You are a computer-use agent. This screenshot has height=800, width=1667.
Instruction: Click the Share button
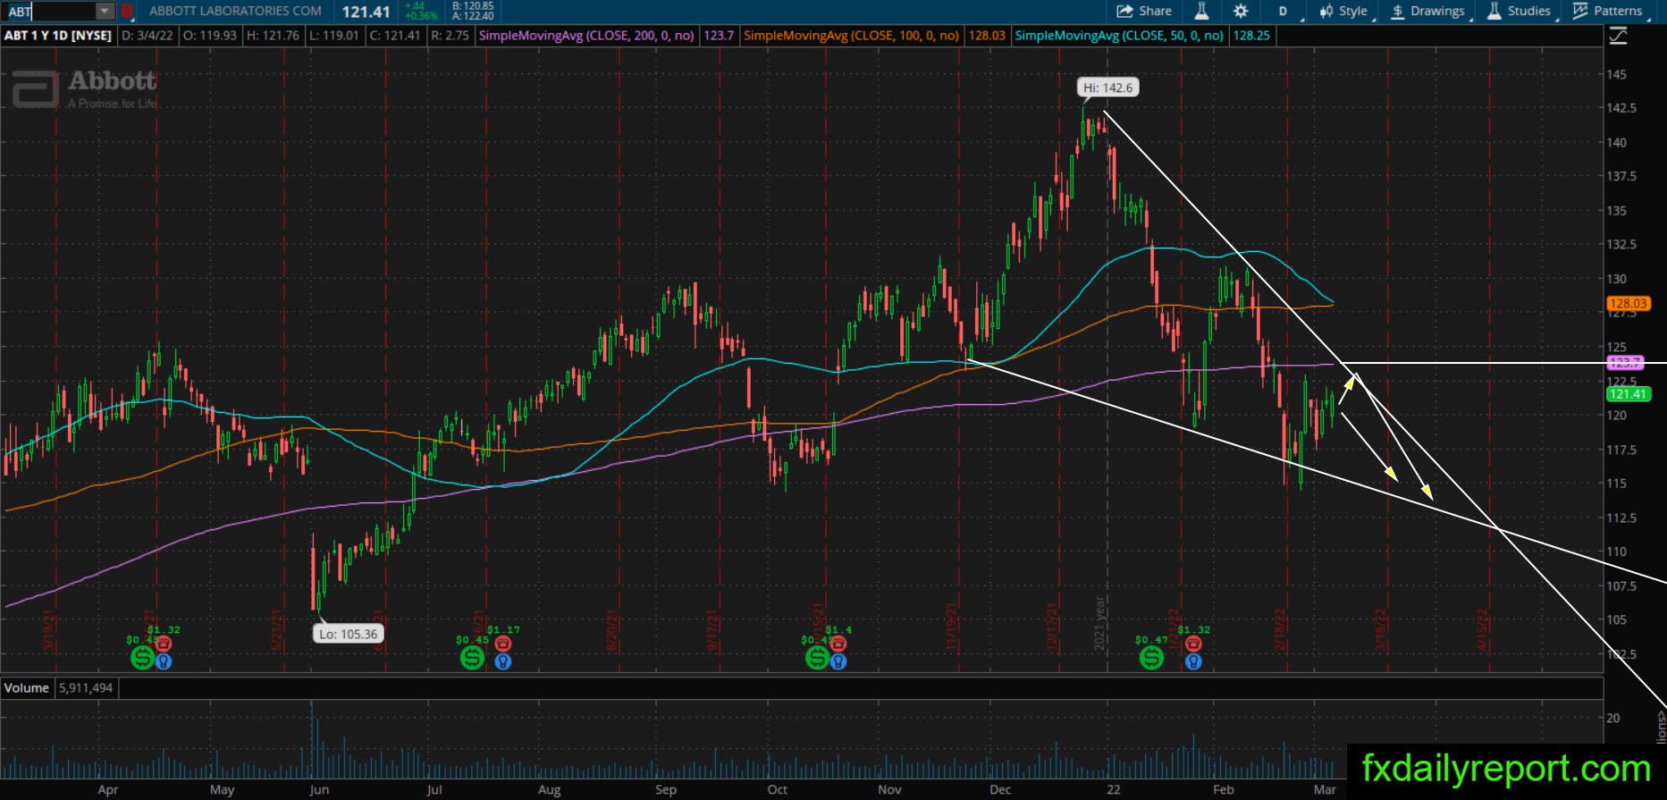pos(1144,12)
